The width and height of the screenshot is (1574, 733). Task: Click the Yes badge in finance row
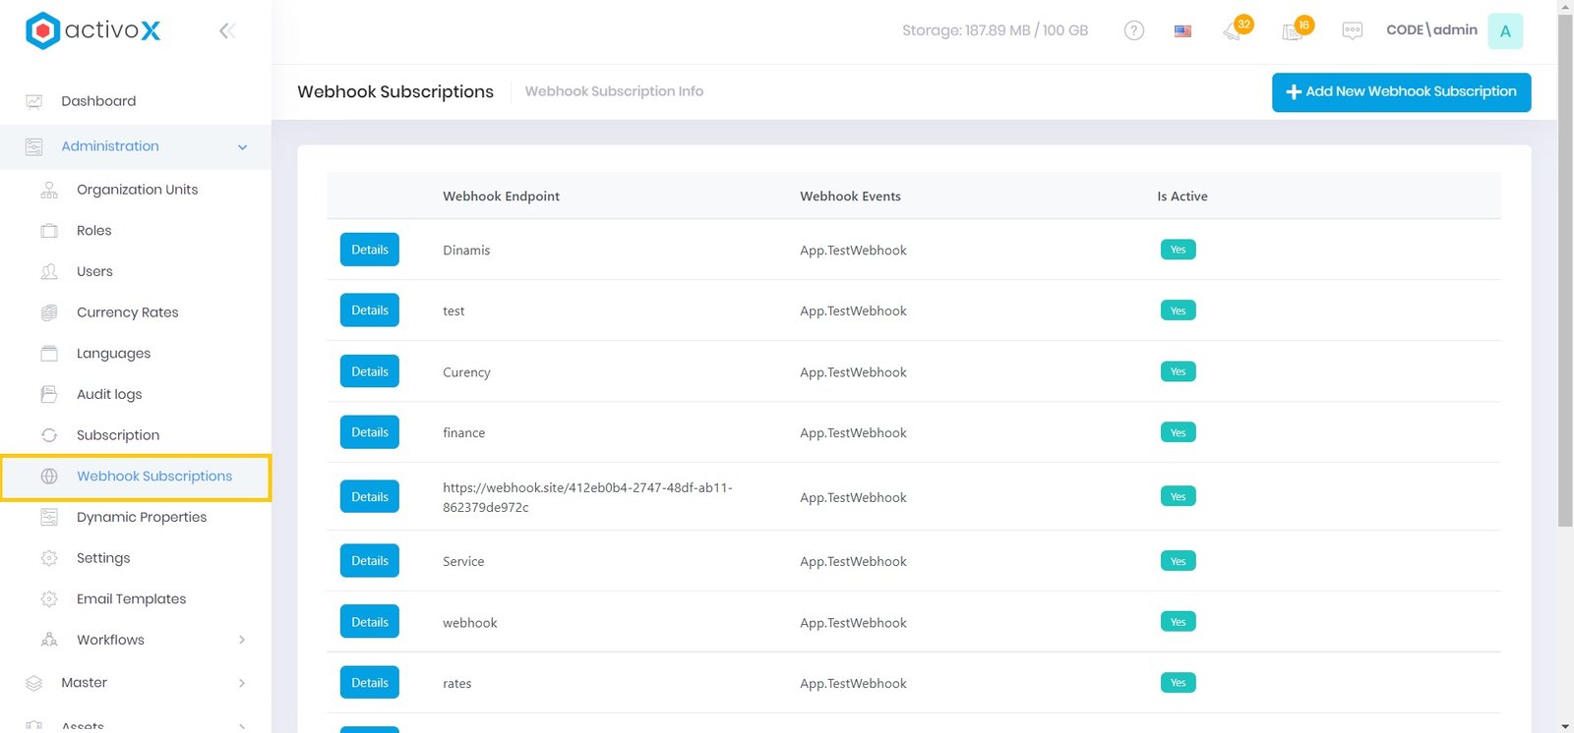pos(1179,432)
